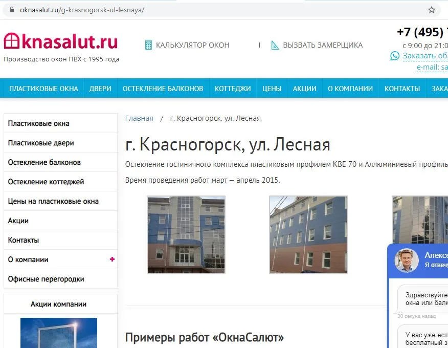
Task: Open the КАЛЬКУЛЯТОР ОКОН link
Action: pyautogui.click(x=193, y=45)
